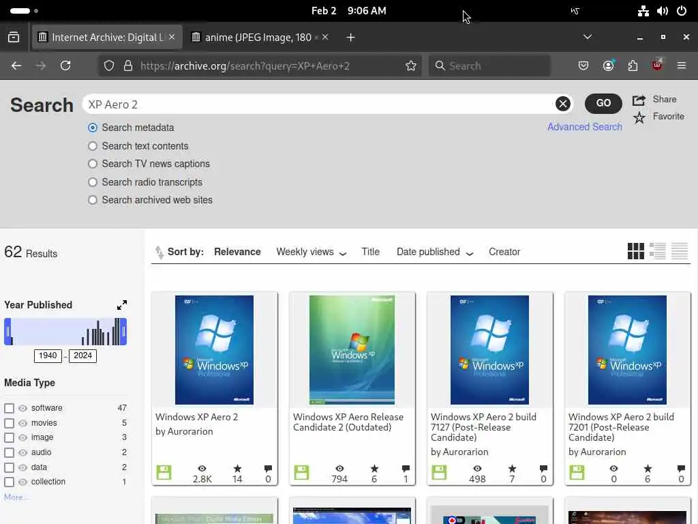Open the Firefox hamburger menu
The height and width of the screenshot is (524, 698).
click(681, 66)
